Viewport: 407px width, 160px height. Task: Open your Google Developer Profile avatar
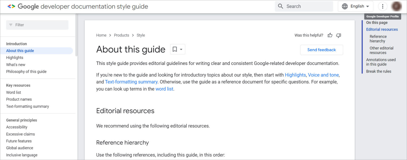[396, 6]
